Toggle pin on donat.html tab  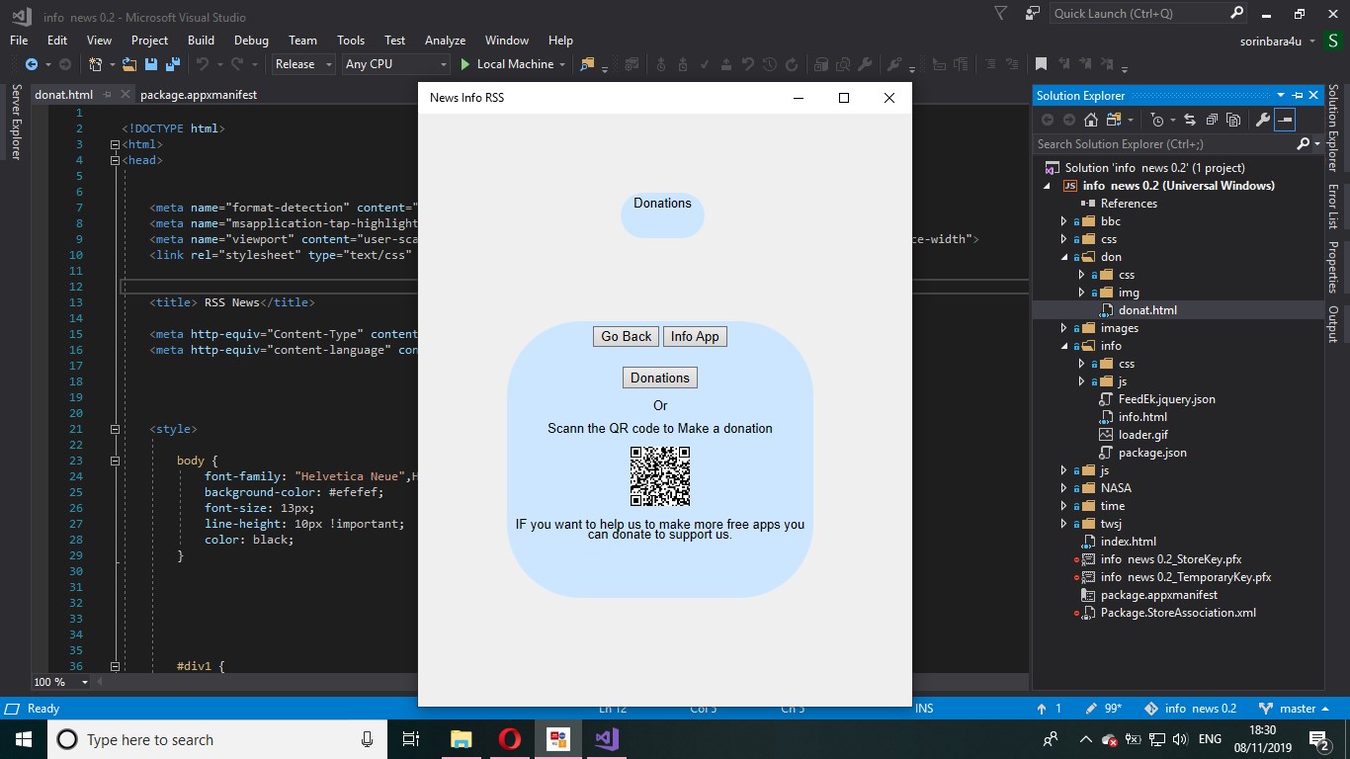point(107,95)
